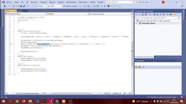Switch to the read.cs tab
Viewport: 186px width, 104px height.
click(x=20, y=11)
